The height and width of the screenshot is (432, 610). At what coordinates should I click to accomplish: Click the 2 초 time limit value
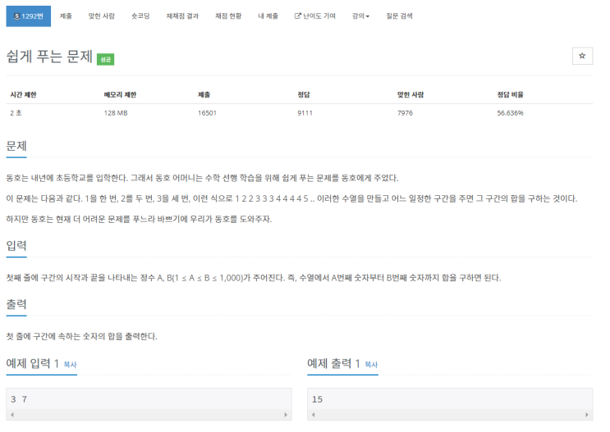point(16,113)
